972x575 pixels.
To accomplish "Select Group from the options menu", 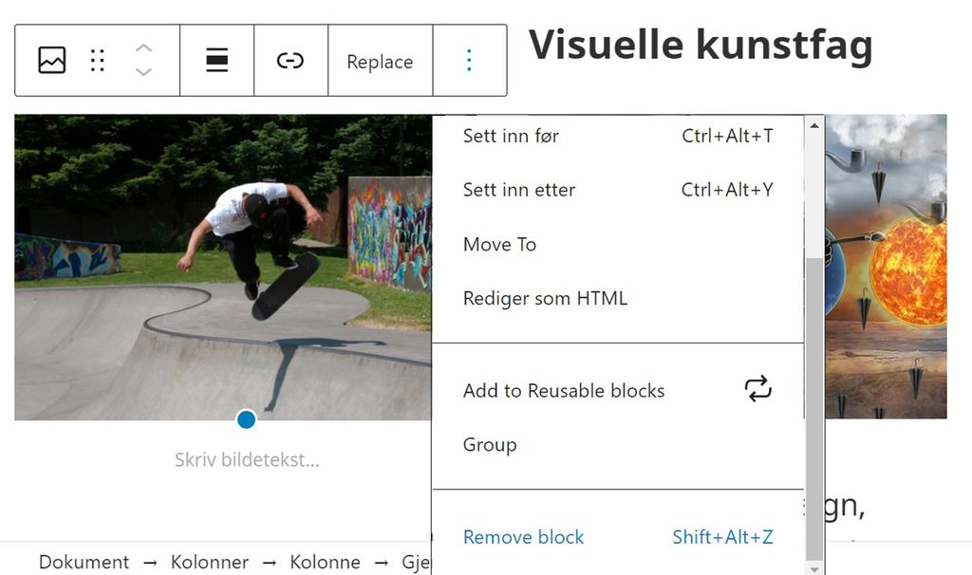I will [490, 444].
